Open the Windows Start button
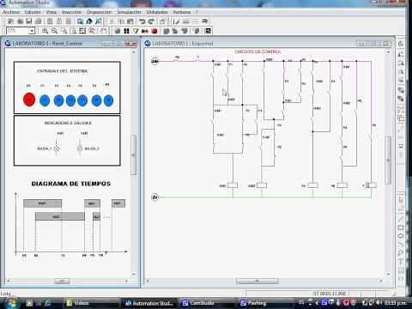Image resolution: width=412 pixels, height=309 pixels. coord(11,303)
